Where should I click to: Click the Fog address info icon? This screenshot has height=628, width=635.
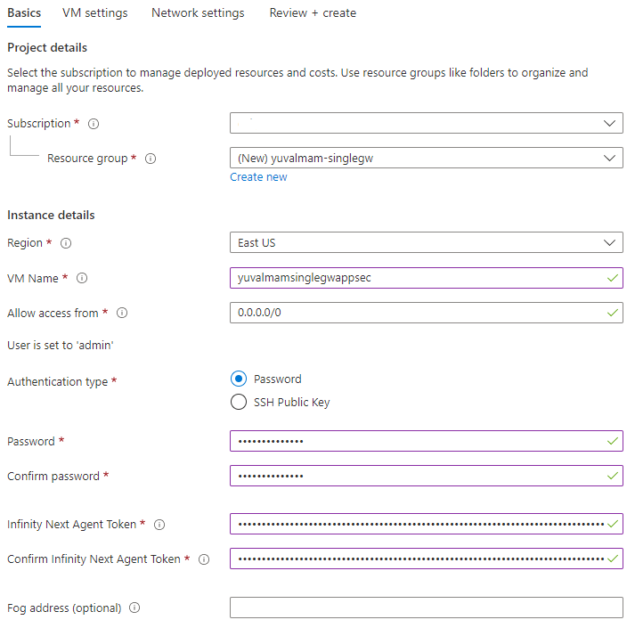[x=134, y=608]
